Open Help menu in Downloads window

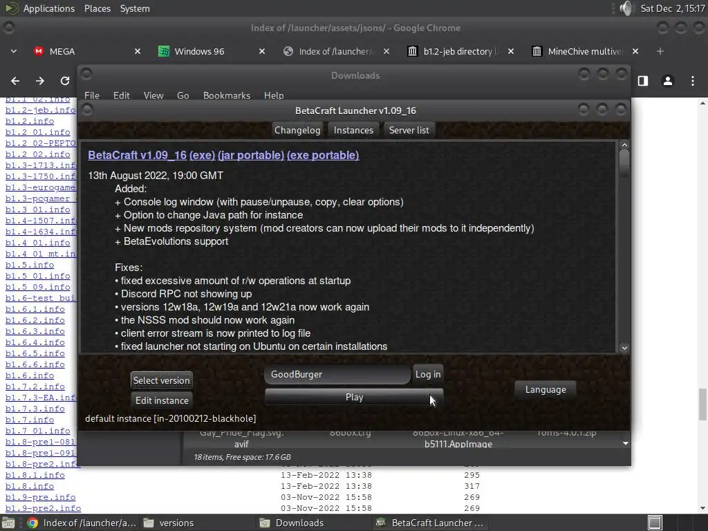pyautogui.click(x=274, y=95)
